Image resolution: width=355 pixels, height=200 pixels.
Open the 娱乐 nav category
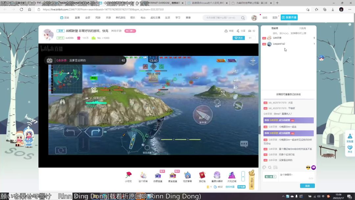pos(133,18)
